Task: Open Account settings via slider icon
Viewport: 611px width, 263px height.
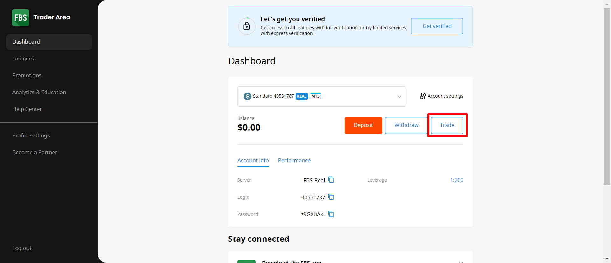Action: click(423, 96)
